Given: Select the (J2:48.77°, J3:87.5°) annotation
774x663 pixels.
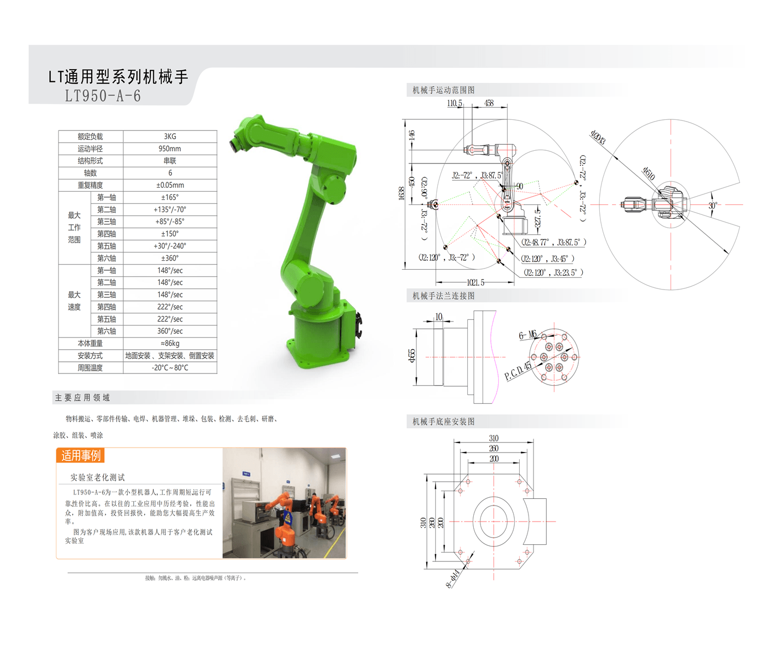Looking at the screenshot, I should pos(553,242).
